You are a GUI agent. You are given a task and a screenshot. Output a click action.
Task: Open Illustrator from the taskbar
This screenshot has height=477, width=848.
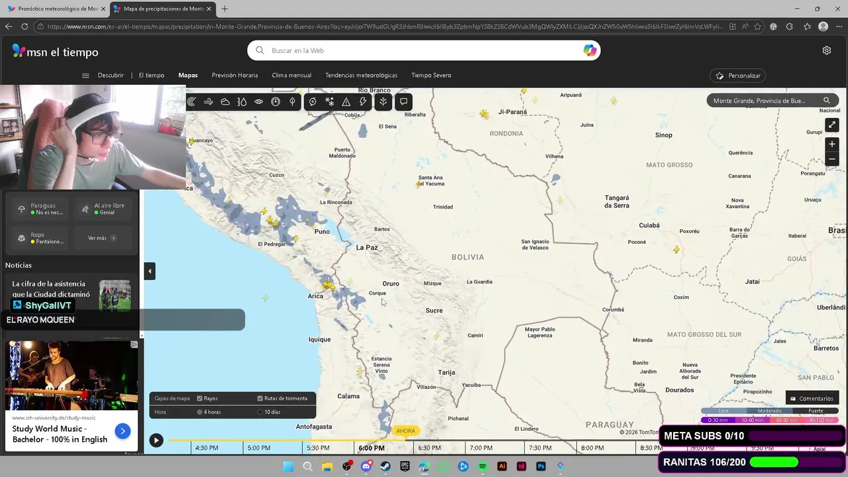click(502, 466)
